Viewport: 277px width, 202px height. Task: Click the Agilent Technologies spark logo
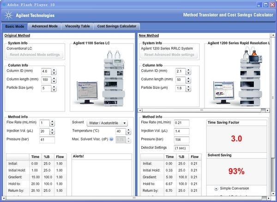(x=8, y=15)
